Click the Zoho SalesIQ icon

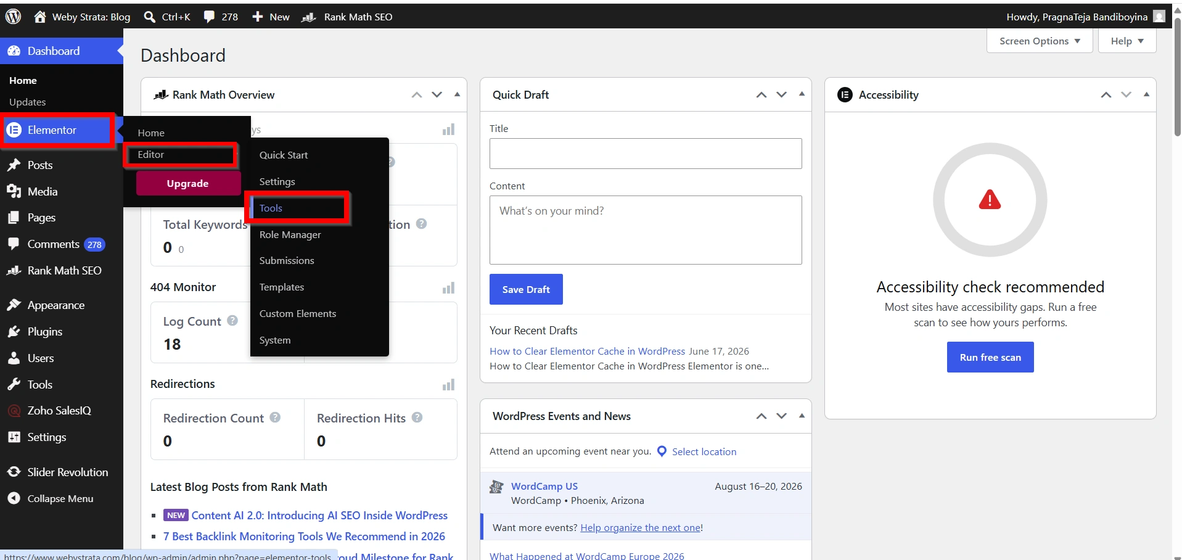pos(14,411)
